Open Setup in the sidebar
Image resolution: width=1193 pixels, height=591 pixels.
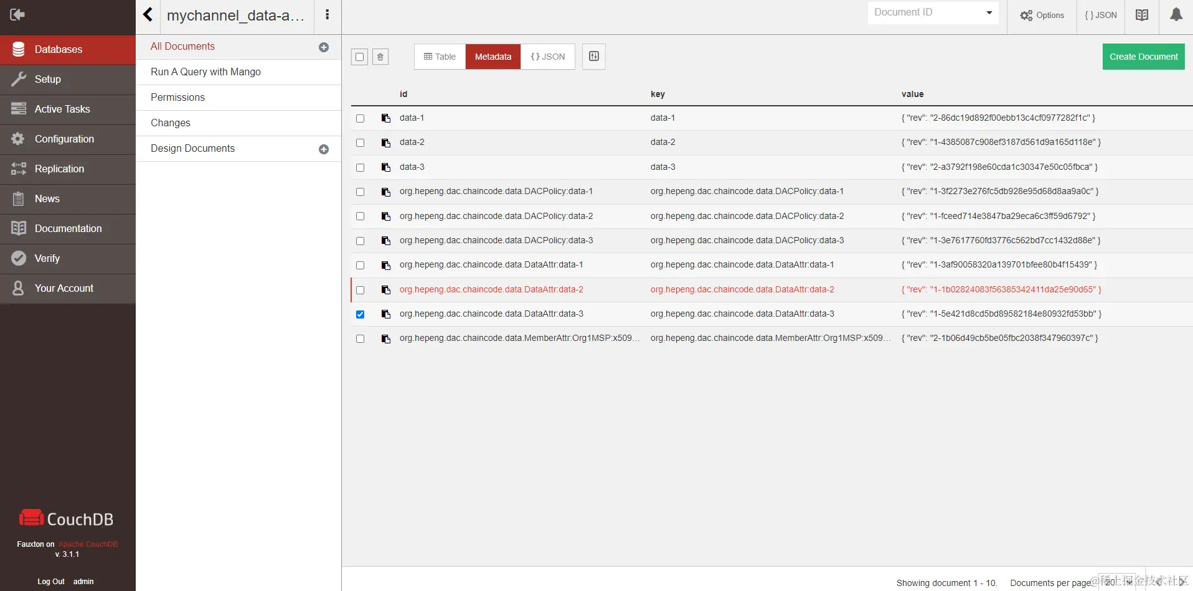coord(68,80)
